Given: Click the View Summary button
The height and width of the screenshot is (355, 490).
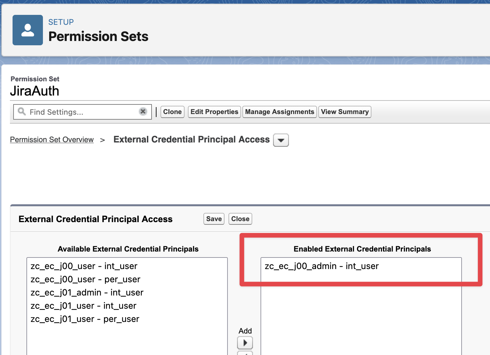Looking at the screenshot, I should (345, 112).
